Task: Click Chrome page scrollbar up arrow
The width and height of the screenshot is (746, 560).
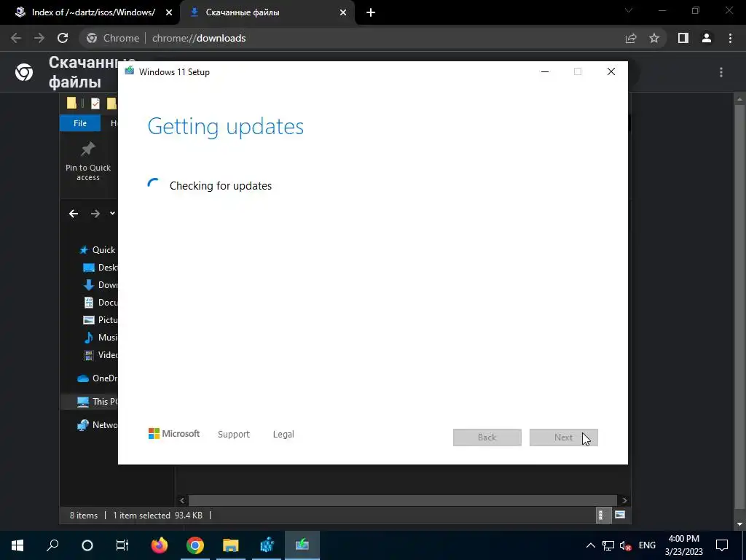Action: tap(739, 99)
